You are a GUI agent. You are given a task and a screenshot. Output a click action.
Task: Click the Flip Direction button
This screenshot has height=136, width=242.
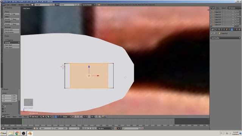tap(12, 32)
